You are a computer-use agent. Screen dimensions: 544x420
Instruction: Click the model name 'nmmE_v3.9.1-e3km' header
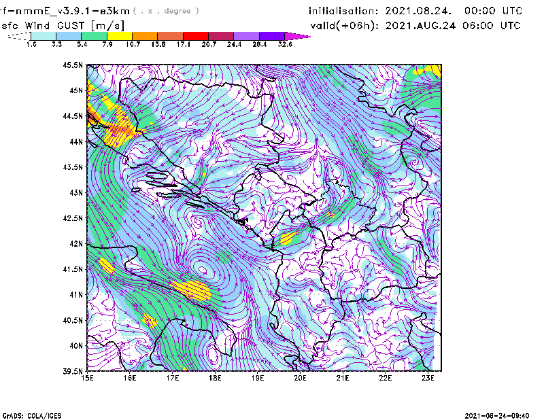point(72,11)
